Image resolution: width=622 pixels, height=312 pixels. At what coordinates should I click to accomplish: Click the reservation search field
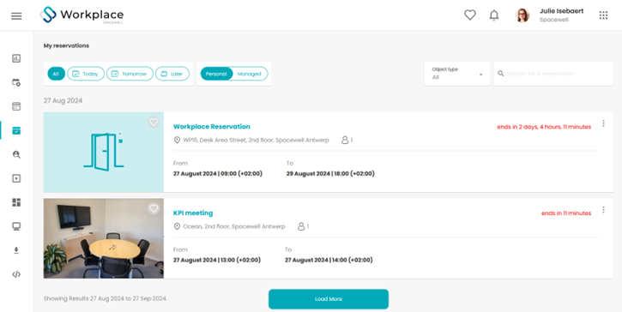[x=553, y=74]
